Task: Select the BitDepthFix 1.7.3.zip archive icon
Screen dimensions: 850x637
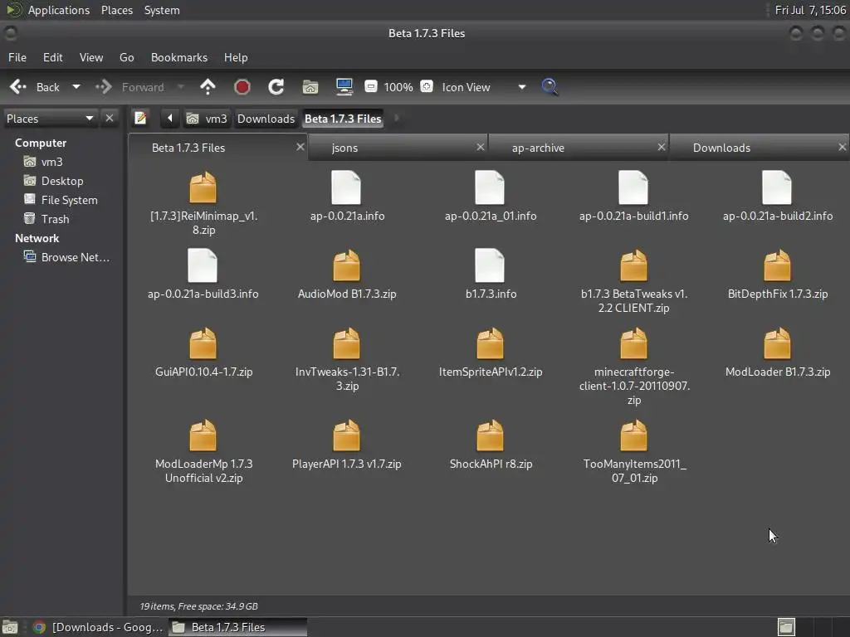Action: click(777, 265)
